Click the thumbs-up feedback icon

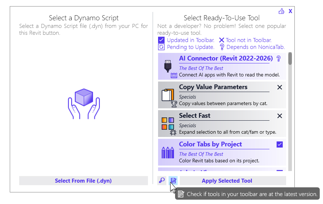[x=281, y=11]
